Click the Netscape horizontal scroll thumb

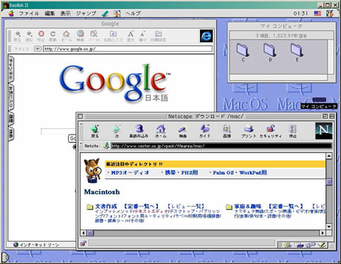90,233
